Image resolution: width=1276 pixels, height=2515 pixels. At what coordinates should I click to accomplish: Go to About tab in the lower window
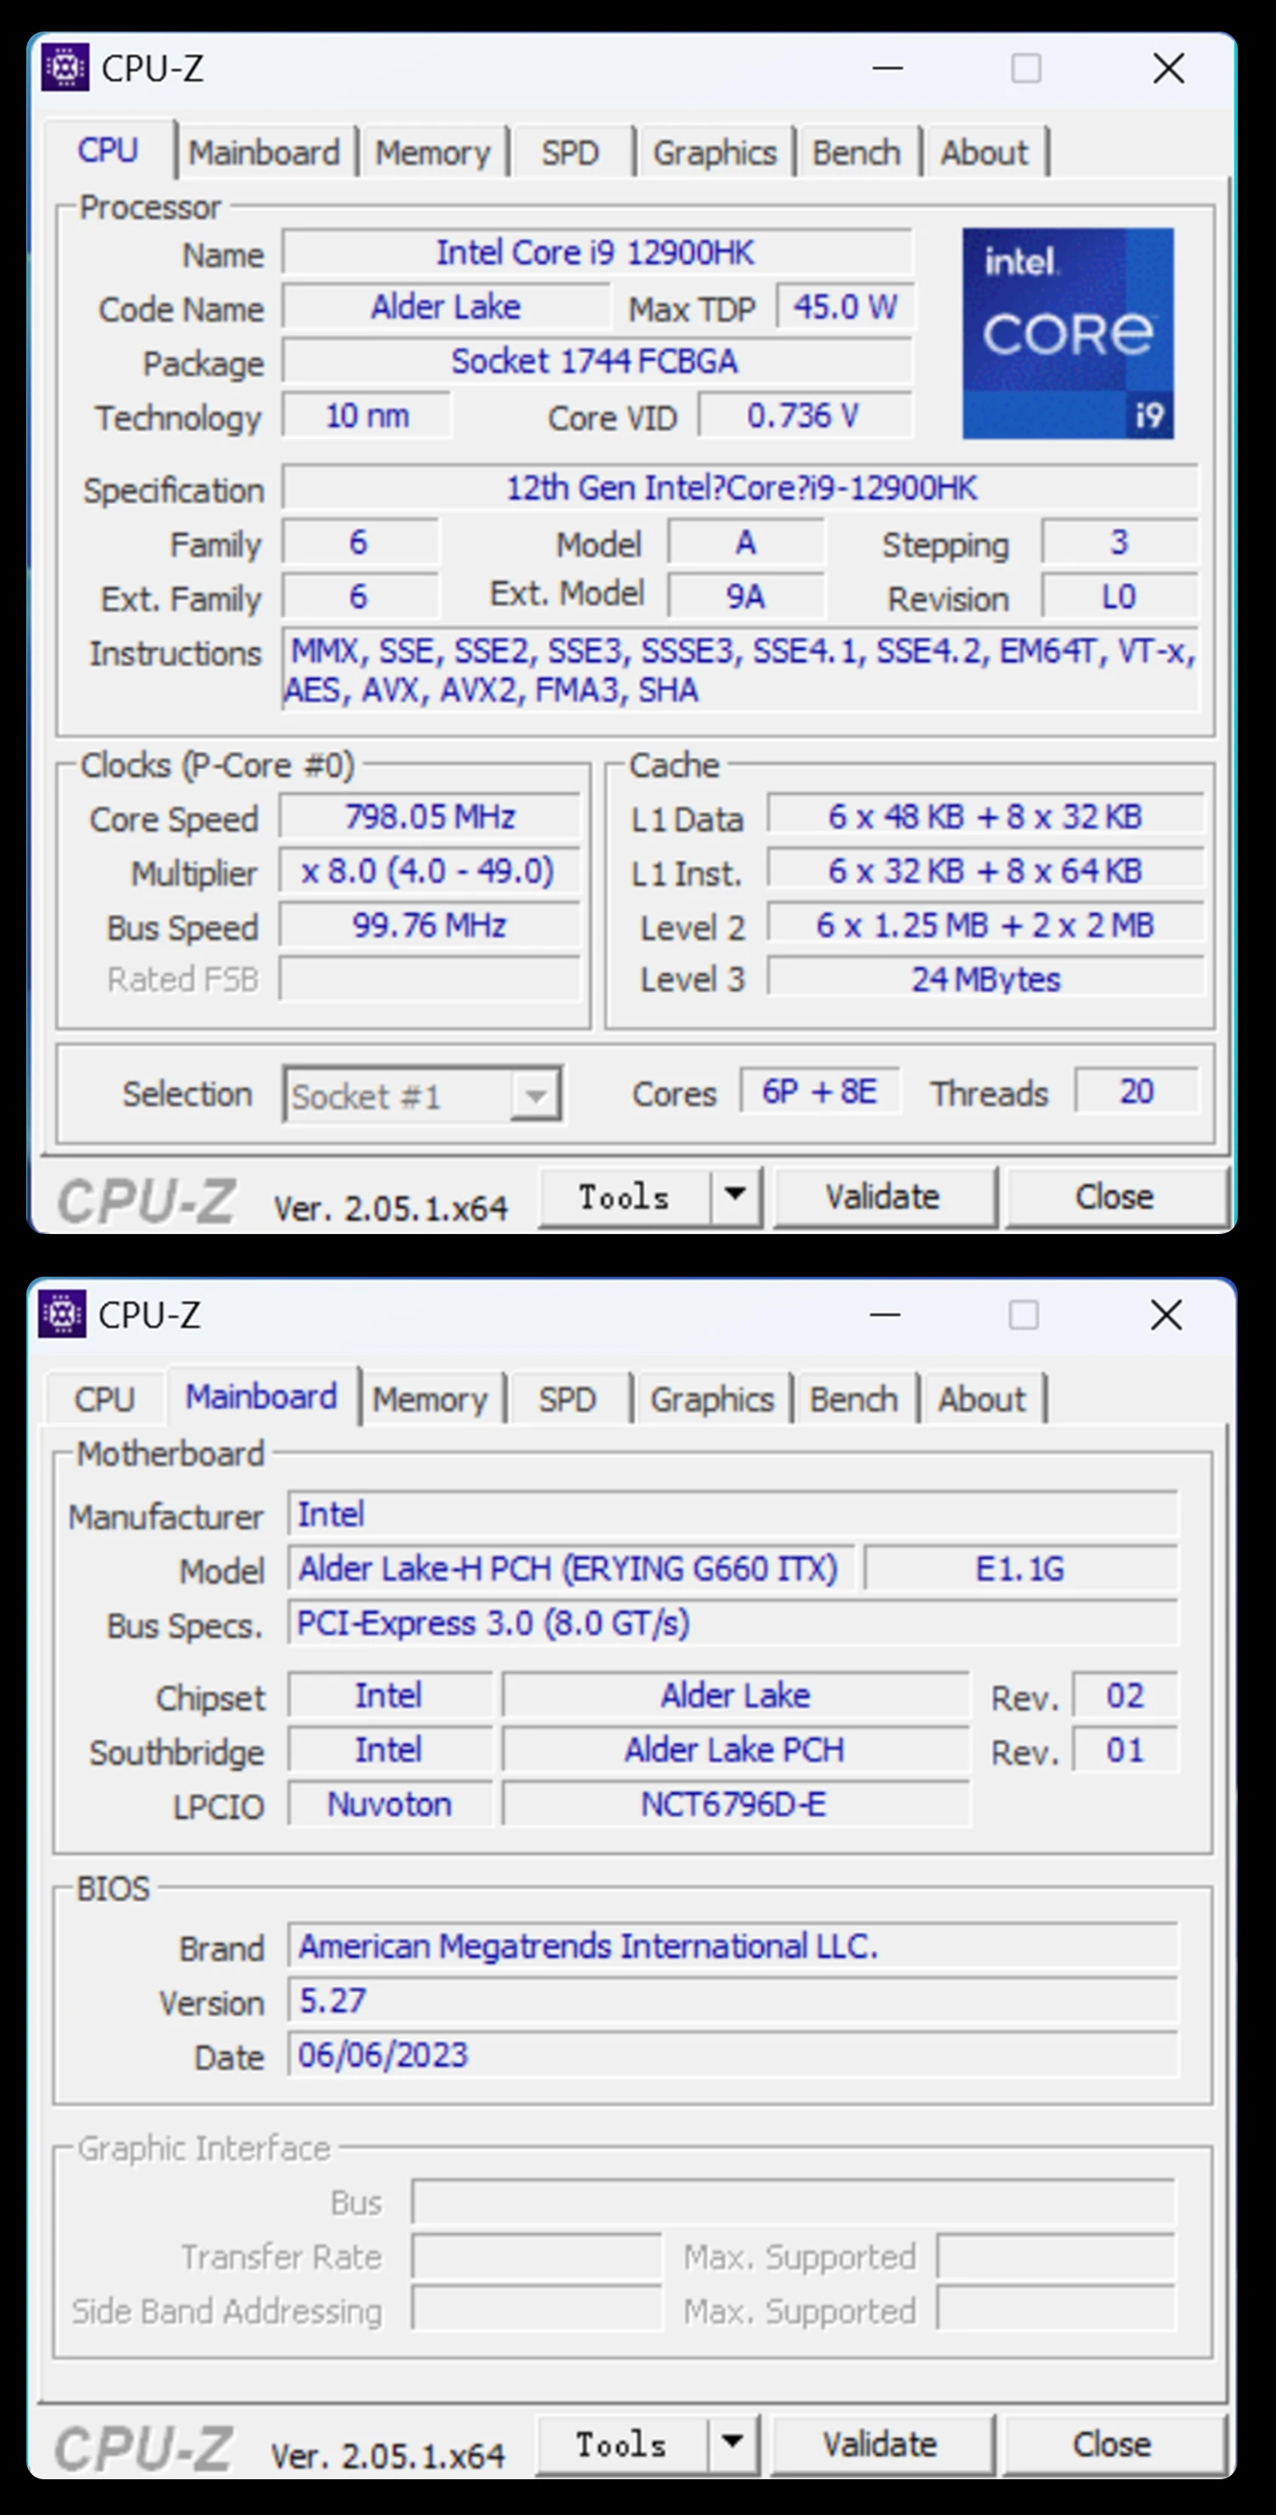pyautogui.click(x=981, y=1400)
